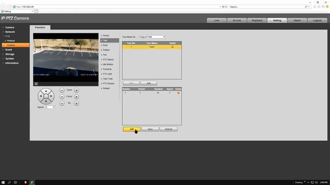This screenshot has height=185, width=330.
Task: Delete Tour1 using its orange delete icon
Action: [172, 47]
